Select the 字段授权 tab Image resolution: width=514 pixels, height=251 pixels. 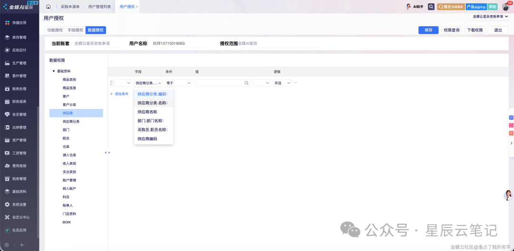75,30
